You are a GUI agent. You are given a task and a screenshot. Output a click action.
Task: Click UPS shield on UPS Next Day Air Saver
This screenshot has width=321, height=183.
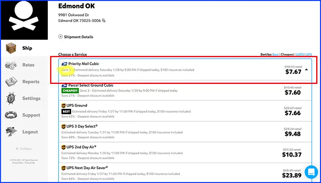coord(63,168)
